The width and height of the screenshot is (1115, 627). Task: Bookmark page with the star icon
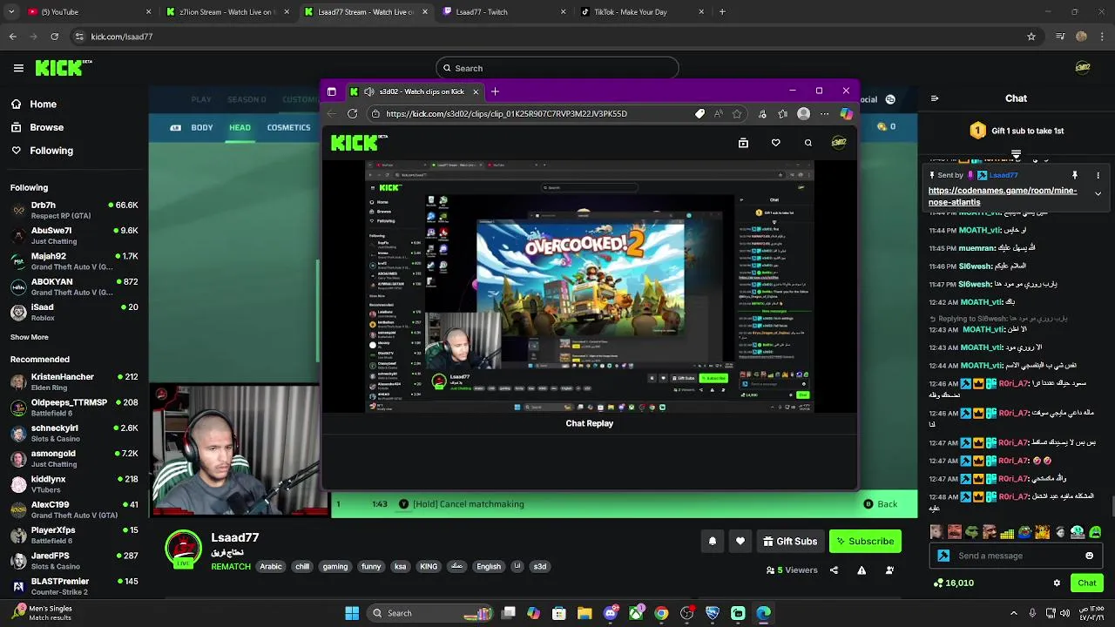point(1031,37)
